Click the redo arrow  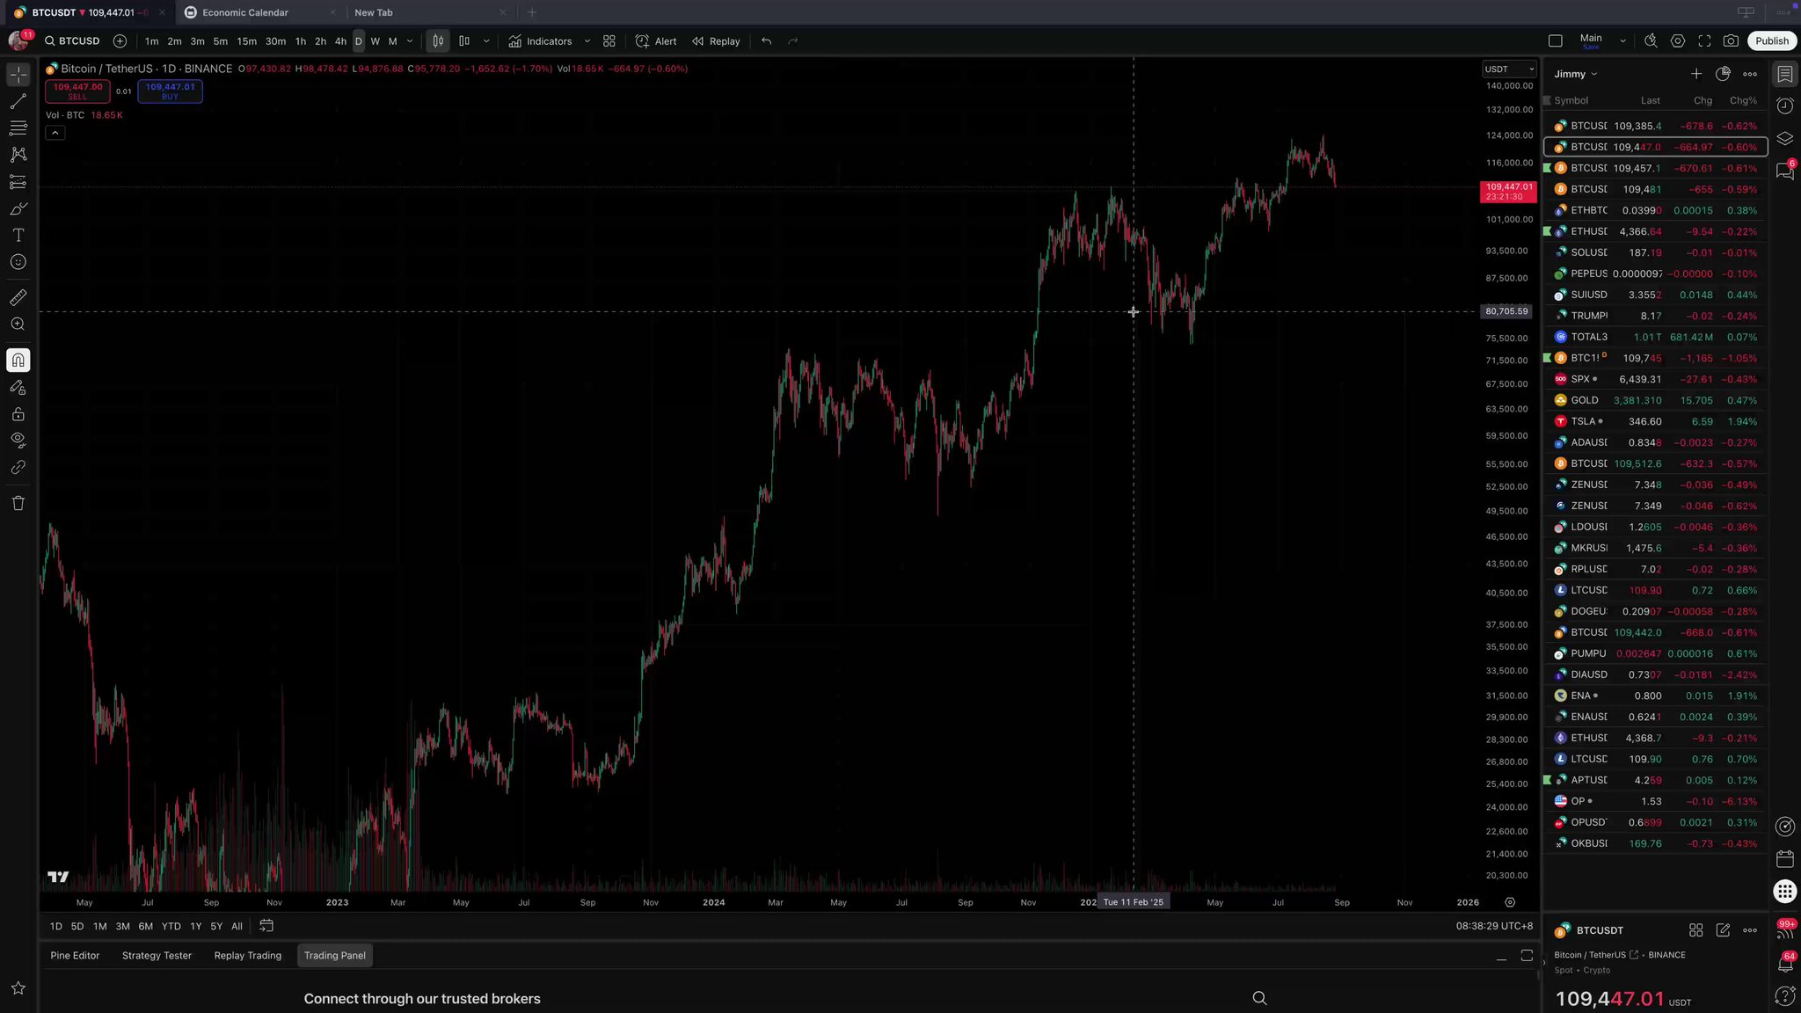[793, 41]
